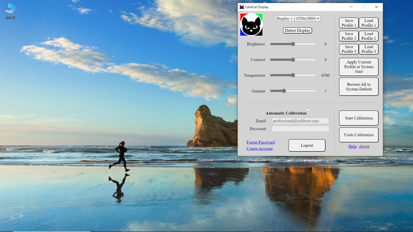Restore All to System Default
Image resolution: width=413 pixels, height=232 pixels.
click(x=358, y=86)
